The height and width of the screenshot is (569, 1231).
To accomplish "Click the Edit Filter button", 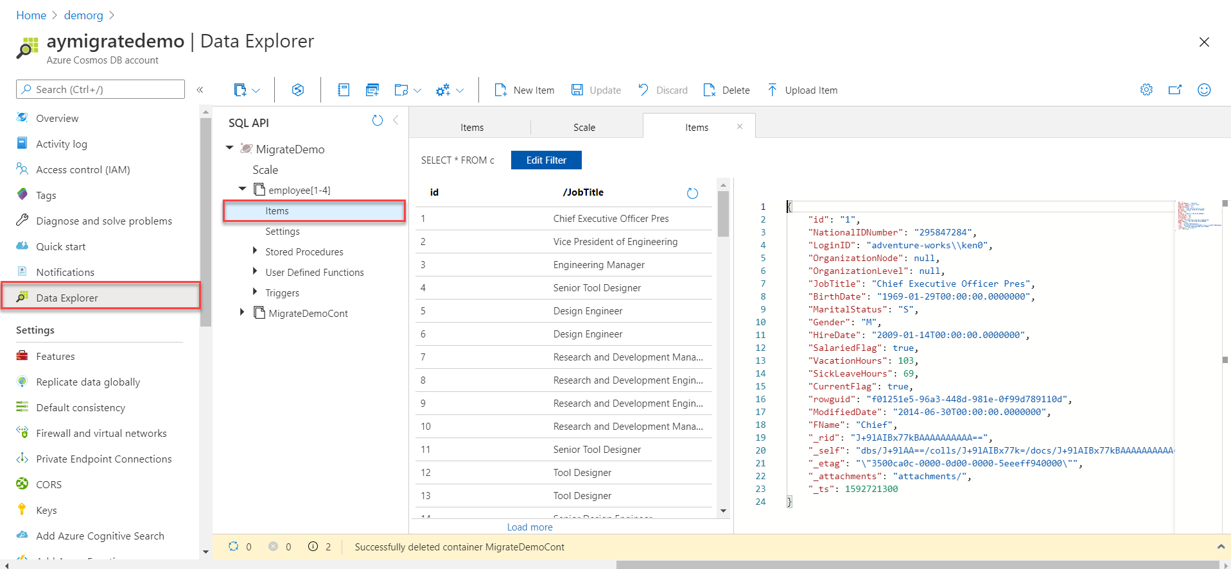I will 546,160.
